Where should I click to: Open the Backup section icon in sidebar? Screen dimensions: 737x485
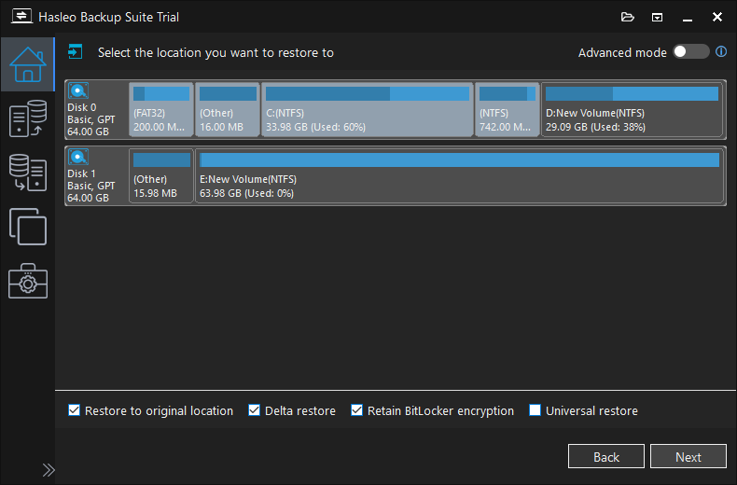tap(28, 118)
